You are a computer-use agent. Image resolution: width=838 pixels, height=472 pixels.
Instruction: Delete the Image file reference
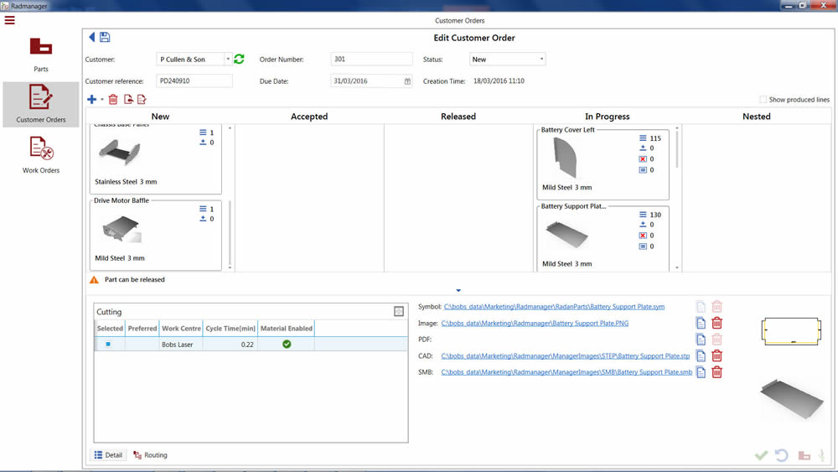(x=716, y=323)
